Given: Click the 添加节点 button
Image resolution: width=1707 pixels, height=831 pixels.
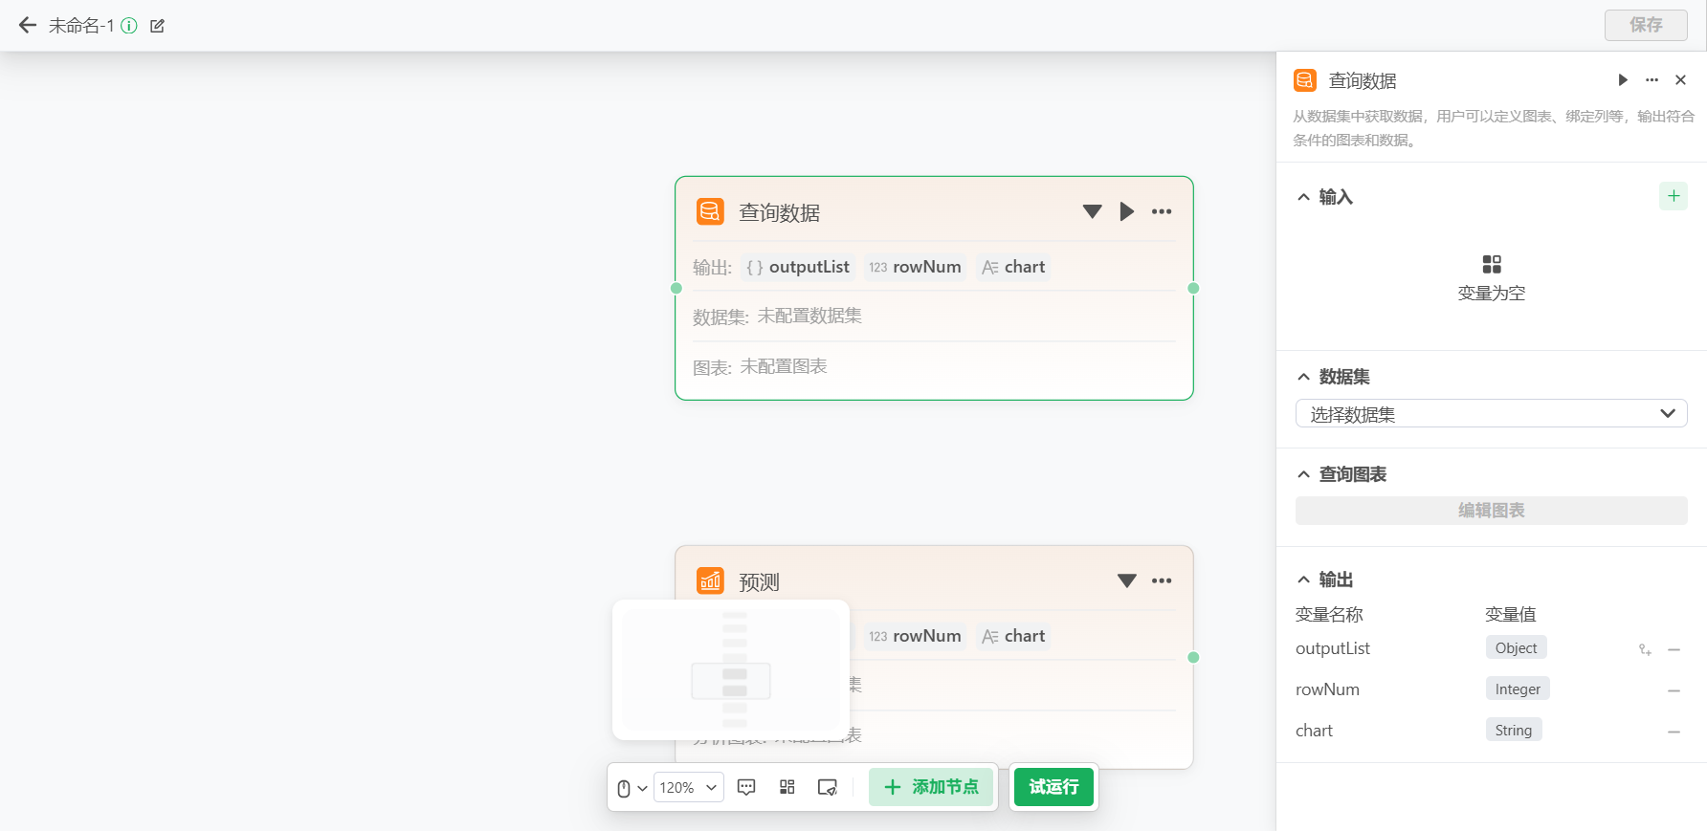Looking at the screenshot, I should point(931,787).
